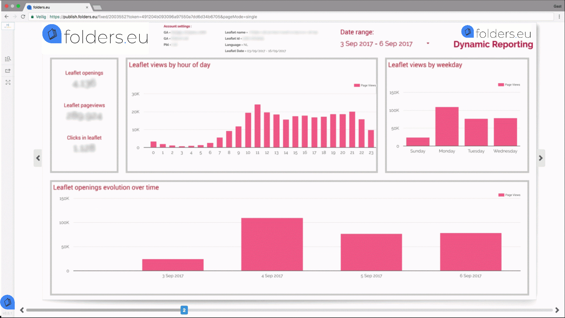Click the address bar URL field
This screenshot has height=318, width=565.
pyautogui.click(x=153, y=17)
